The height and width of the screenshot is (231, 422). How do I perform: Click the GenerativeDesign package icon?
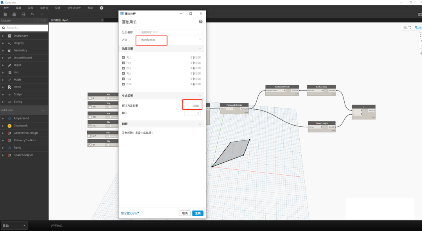9,133
